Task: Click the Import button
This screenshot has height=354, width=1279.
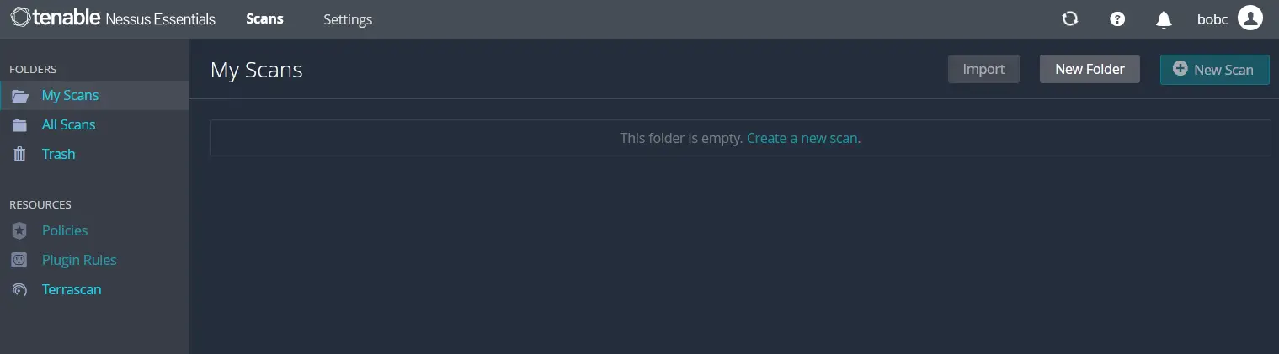Action: (983, 69)
